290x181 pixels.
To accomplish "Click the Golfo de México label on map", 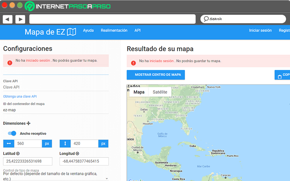I will [x=162, y=135].
